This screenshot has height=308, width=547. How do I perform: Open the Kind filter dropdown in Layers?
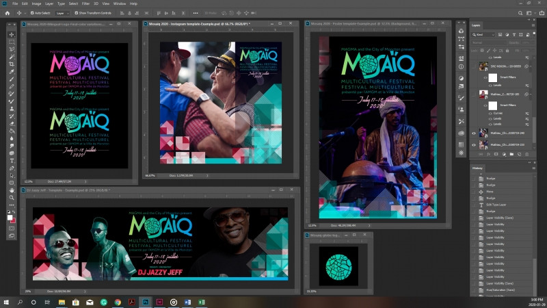coord(483,35)
